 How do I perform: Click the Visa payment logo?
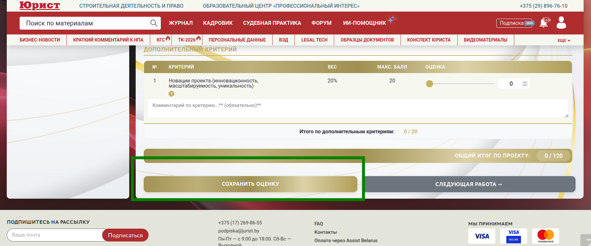[x=481, y=236]
